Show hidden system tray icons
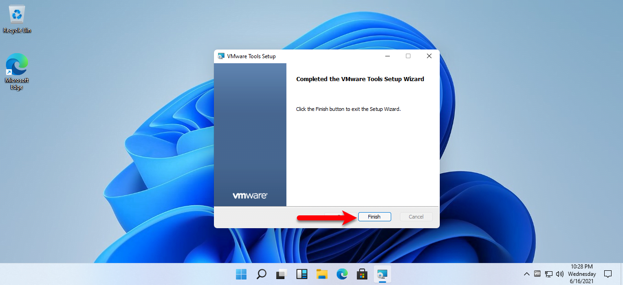623x285 pixels. (x=527, y=274)
